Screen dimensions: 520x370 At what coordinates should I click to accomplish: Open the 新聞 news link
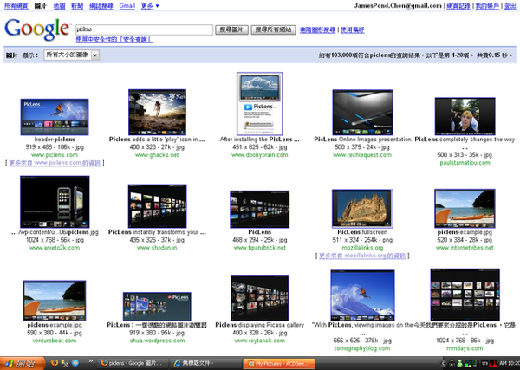pyautogui.click(x=77, y=6)
